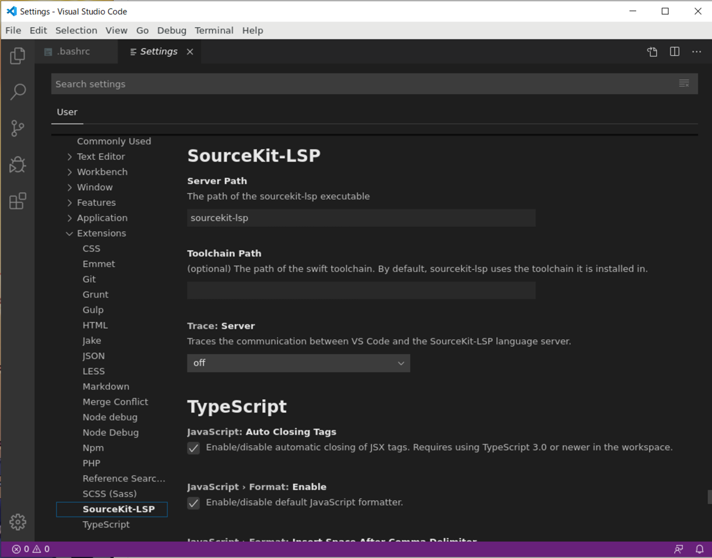Select Jake in extensions list

[x=92, y=341]
